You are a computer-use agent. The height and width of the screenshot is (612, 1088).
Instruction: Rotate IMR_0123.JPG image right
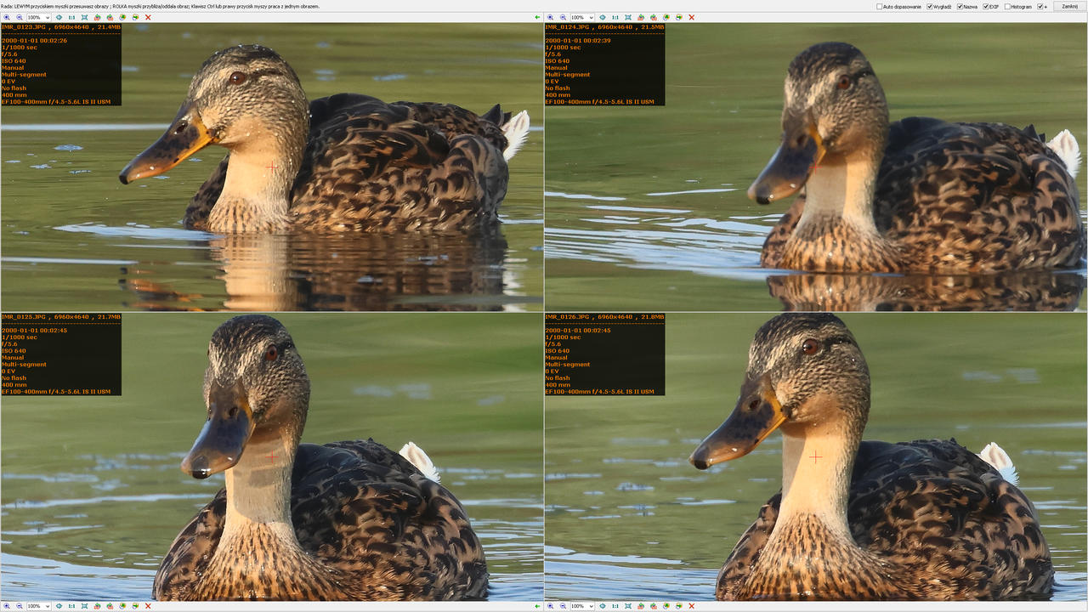pyautogui.click(x=110, y=17)
